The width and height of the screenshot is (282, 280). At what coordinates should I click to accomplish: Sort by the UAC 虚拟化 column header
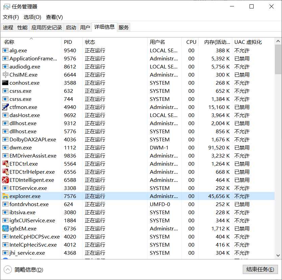click(253, 42)
